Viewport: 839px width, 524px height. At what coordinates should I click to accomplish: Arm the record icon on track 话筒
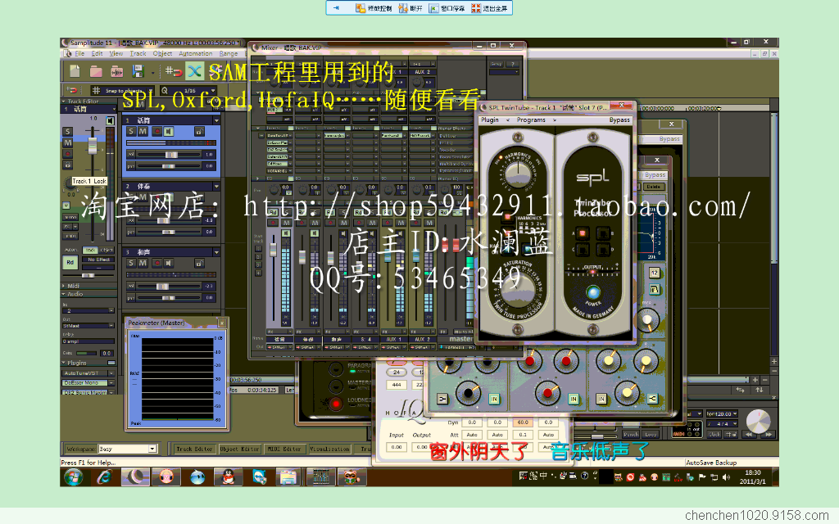tap(158, 131)
